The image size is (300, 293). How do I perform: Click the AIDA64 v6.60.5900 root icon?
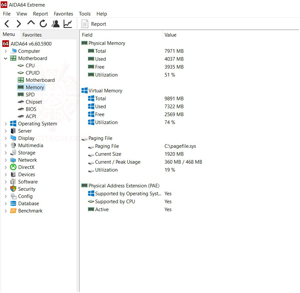click(x=6, y=44)
